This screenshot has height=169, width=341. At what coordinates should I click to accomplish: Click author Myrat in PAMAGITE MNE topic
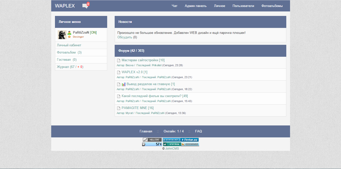tap(129, 113)
